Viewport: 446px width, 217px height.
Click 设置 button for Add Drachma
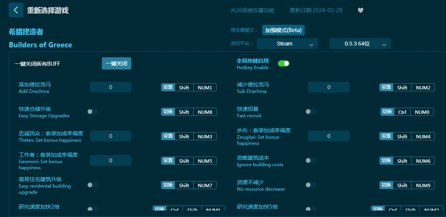tap(168, 87)
